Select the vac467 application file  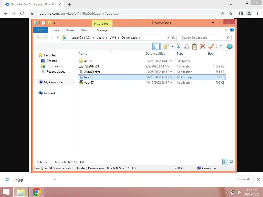point(152,82)
